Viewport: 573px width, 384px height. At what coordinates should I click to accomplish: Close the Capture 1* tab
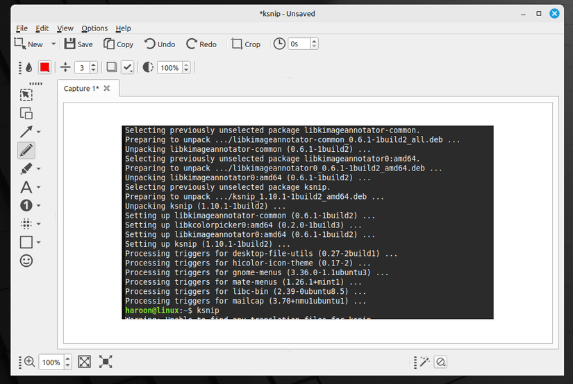(107, 88)
